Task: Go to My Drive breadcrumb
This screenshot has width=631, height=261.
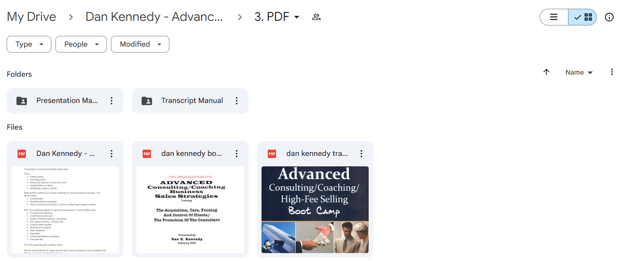Action: point(31,17)
